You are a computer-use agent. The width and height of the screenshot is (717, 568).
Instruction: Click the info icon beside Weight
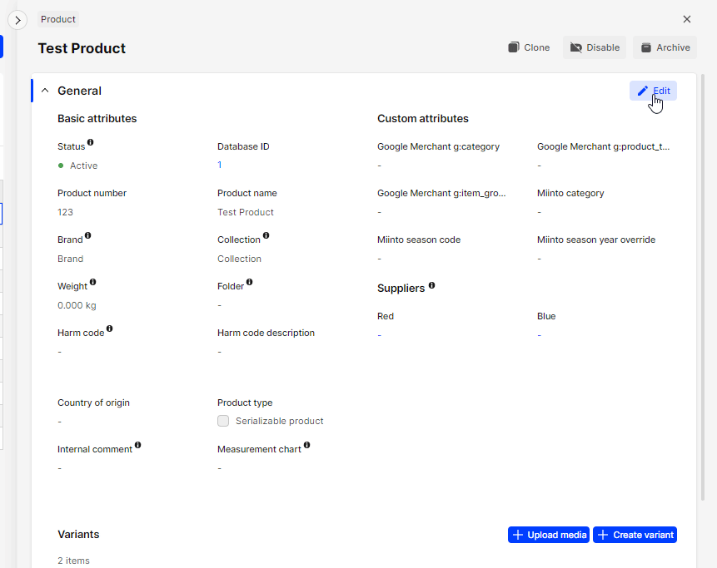click(x=92, y=283)
